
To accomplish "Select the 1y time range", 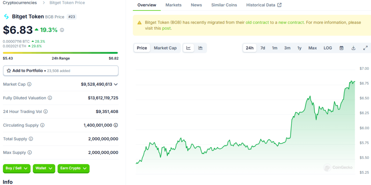I will coord(299,48).
